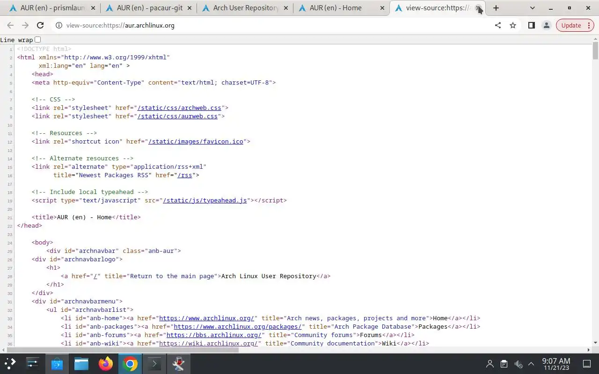599x374 pixels.
Task: Click the "<!-- Alternate resources -->" comment
Action: [x=82, y=158]
